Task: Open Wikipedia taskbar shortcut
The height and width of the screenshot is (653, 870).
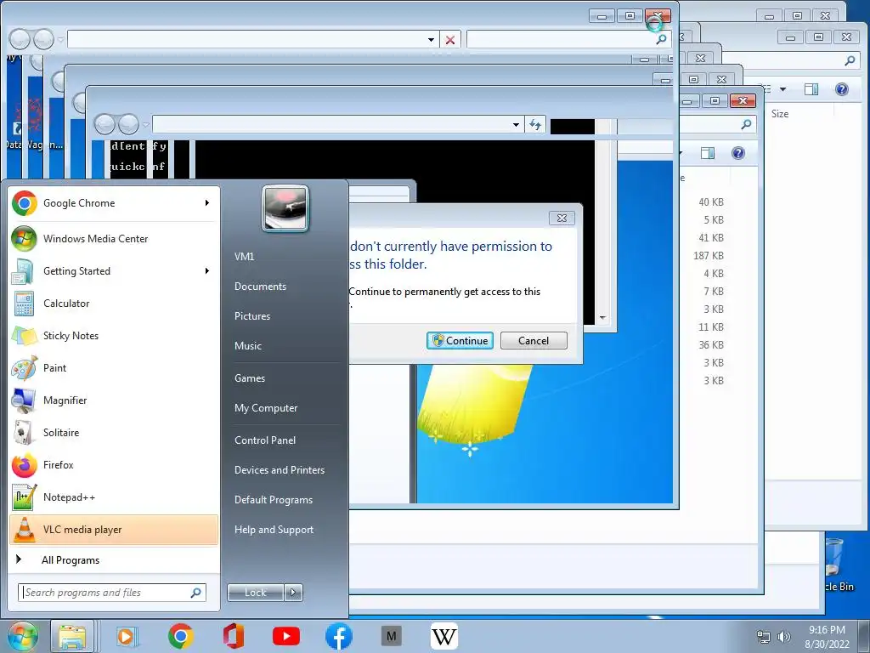Action: [x=443, y=636]
